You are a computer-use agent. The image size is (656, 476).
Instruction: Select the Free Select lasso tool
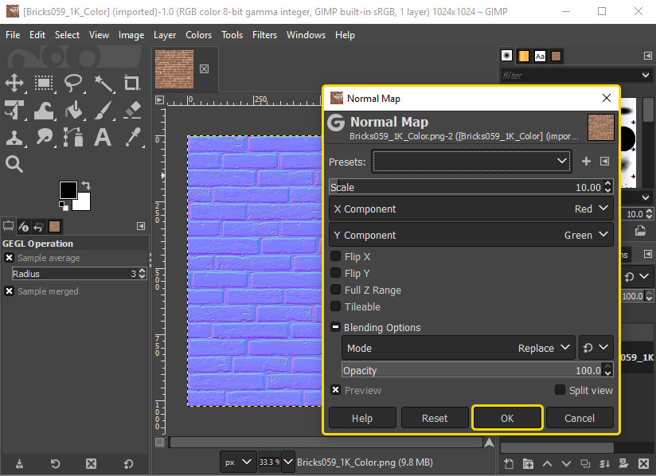tap(73, 83)
